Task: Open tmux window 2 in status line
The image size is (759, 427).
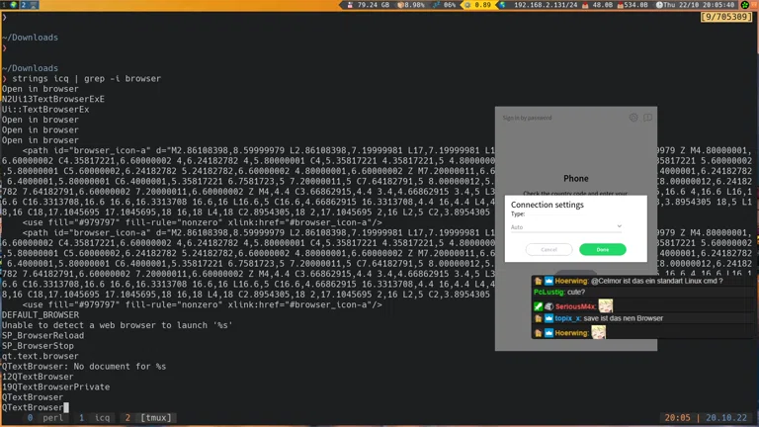Action: click(x=148, y=418)
